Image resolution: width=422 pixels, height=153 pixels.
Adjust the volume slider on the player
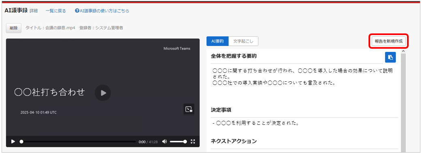tap(178, 141)
